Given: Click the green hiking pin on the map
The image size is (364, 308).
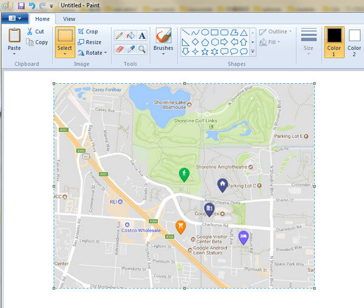Looking at the screenshot, I should [x=184, y=174].
